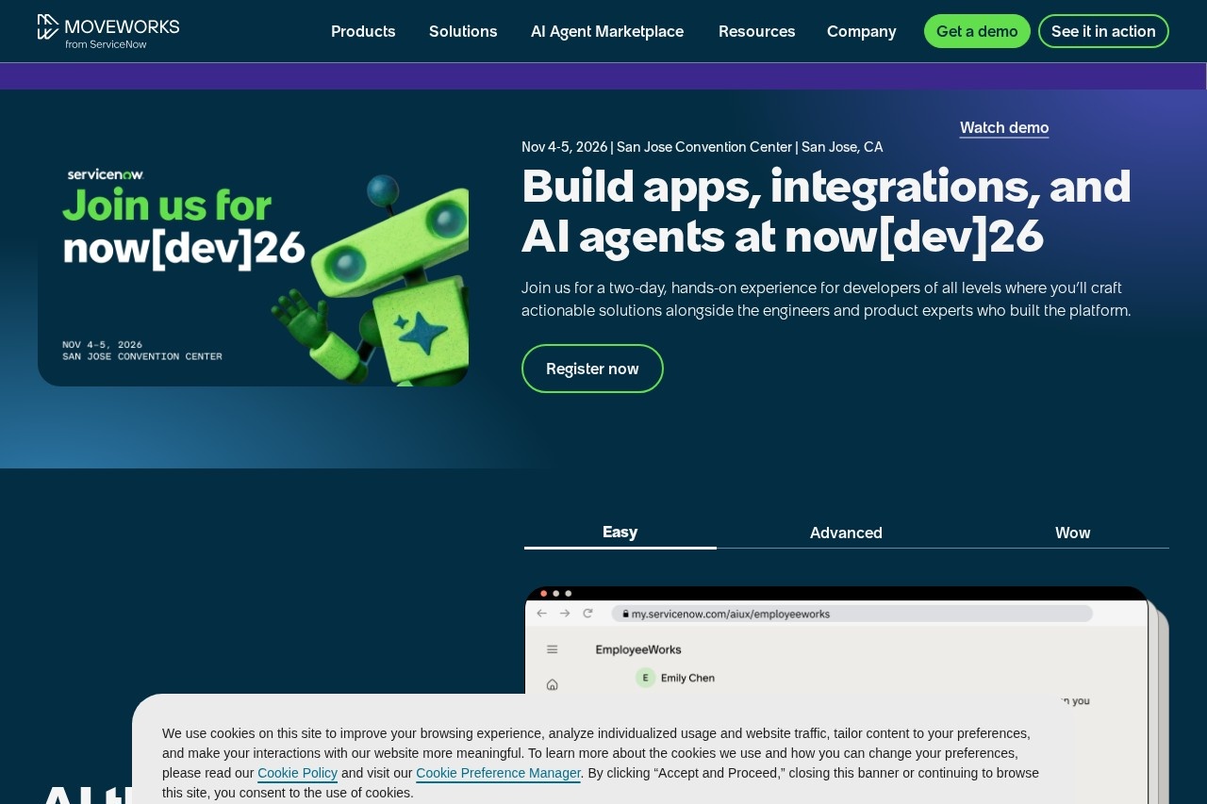Click the back arrow in the demo browser
The width and height of the screenshot is (1207, 804).
tap(542, 613)
